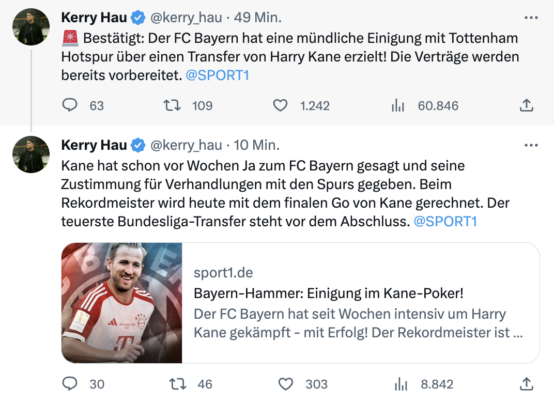
Task: Reply to the first tweet about mündliche Einigung
Action: click(x=70, y=105)
